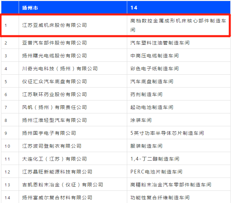The height and width of the screenshot is (203, 232).
Task: Click row number 2 beside 亚普汽车部件
Action: (6, 43)
